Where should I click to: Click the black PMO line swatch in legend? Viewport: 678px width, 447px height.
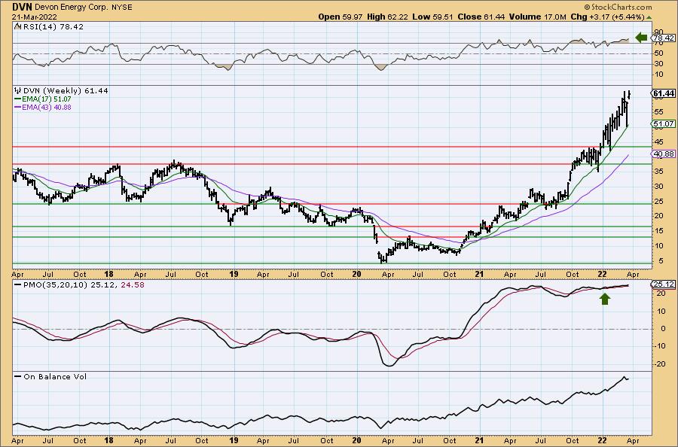pos(18,285)
